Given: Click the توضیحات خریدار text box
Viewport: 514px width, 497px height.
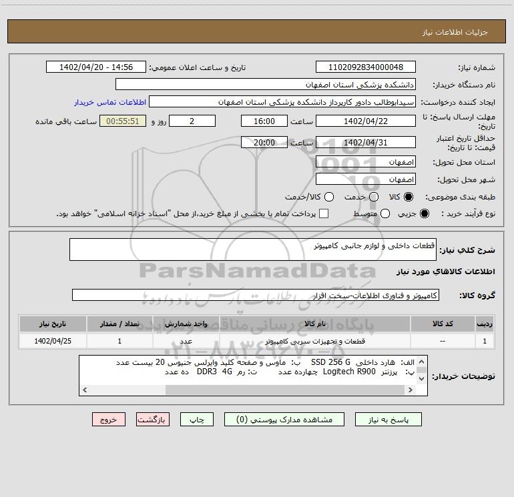Looking at the screenshot, I should [x=253, y=376].
